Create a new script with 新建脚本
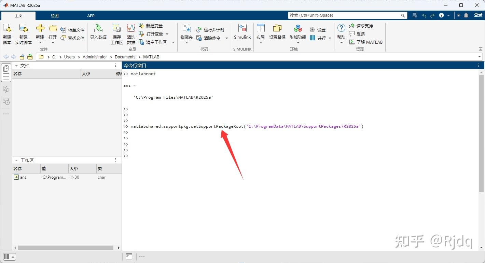This screenshot has width=485, height=263. pos(7,33)
